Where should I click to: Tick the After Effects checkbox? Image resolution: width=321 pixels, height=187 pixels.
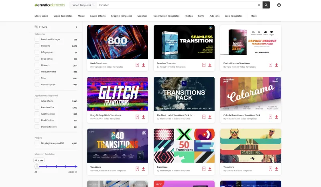click(37, 101)
